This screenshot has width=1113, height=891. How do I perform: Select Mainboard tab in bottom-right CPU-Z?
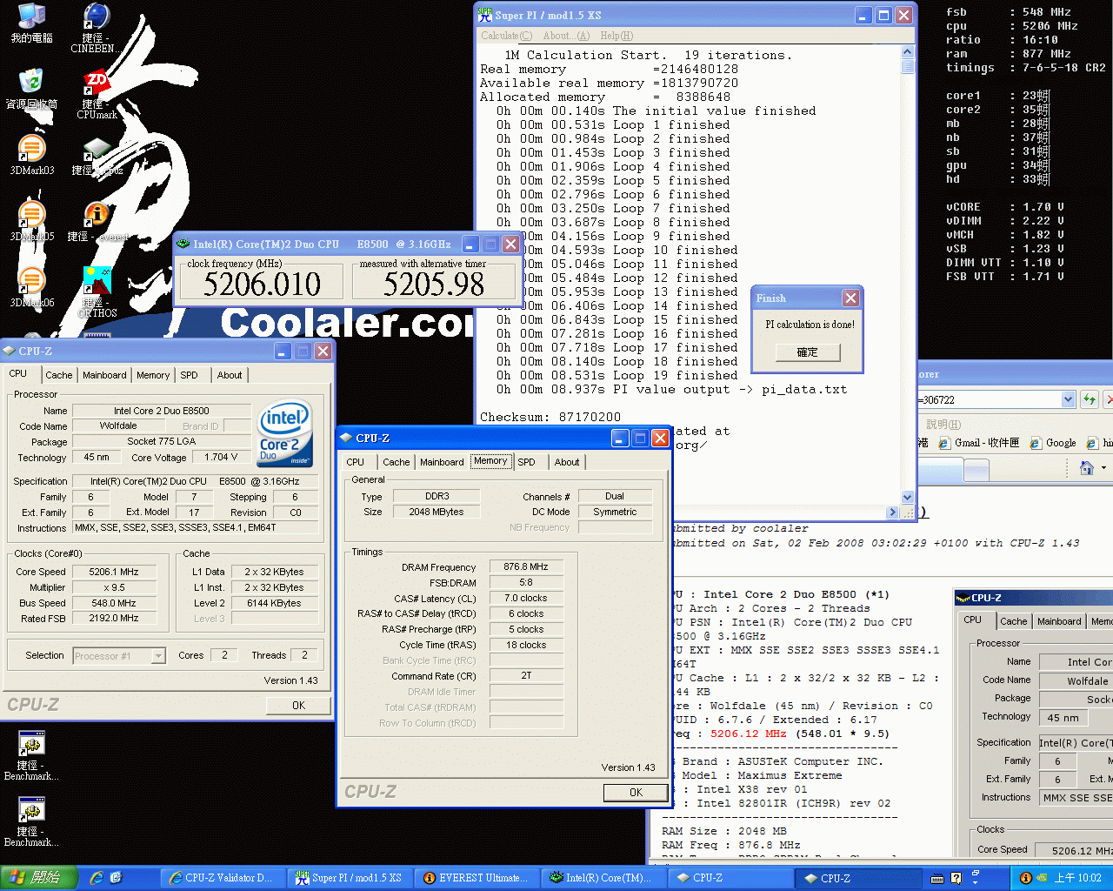pyautogui.click(x=1059, y=621)
